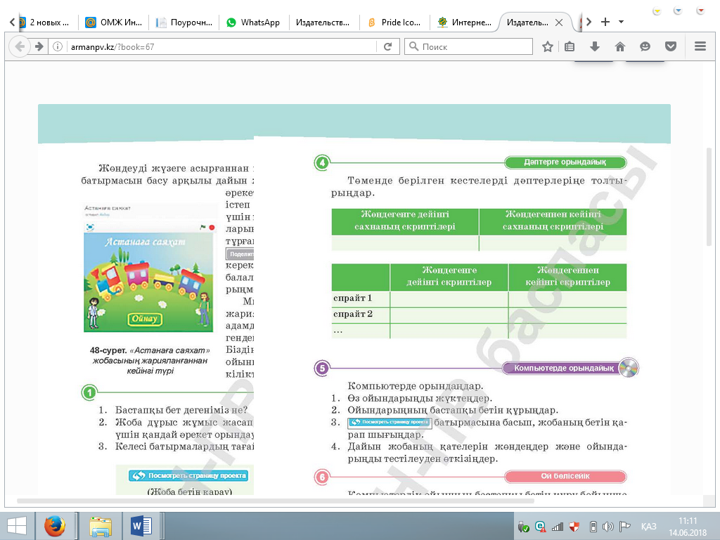Click the '48-сурет' figure caption
The height and width of the screenshot is (540, 720).
click(150, 360)
